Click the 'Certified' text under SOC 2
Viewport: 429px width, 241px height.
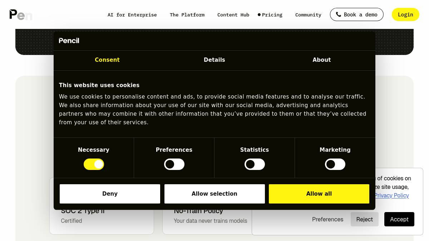[x=71, y=221]
